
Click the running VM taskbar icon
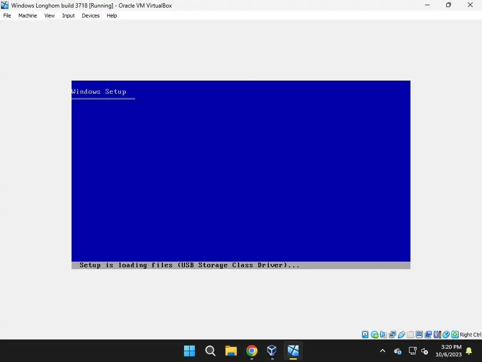pos(293,351)
